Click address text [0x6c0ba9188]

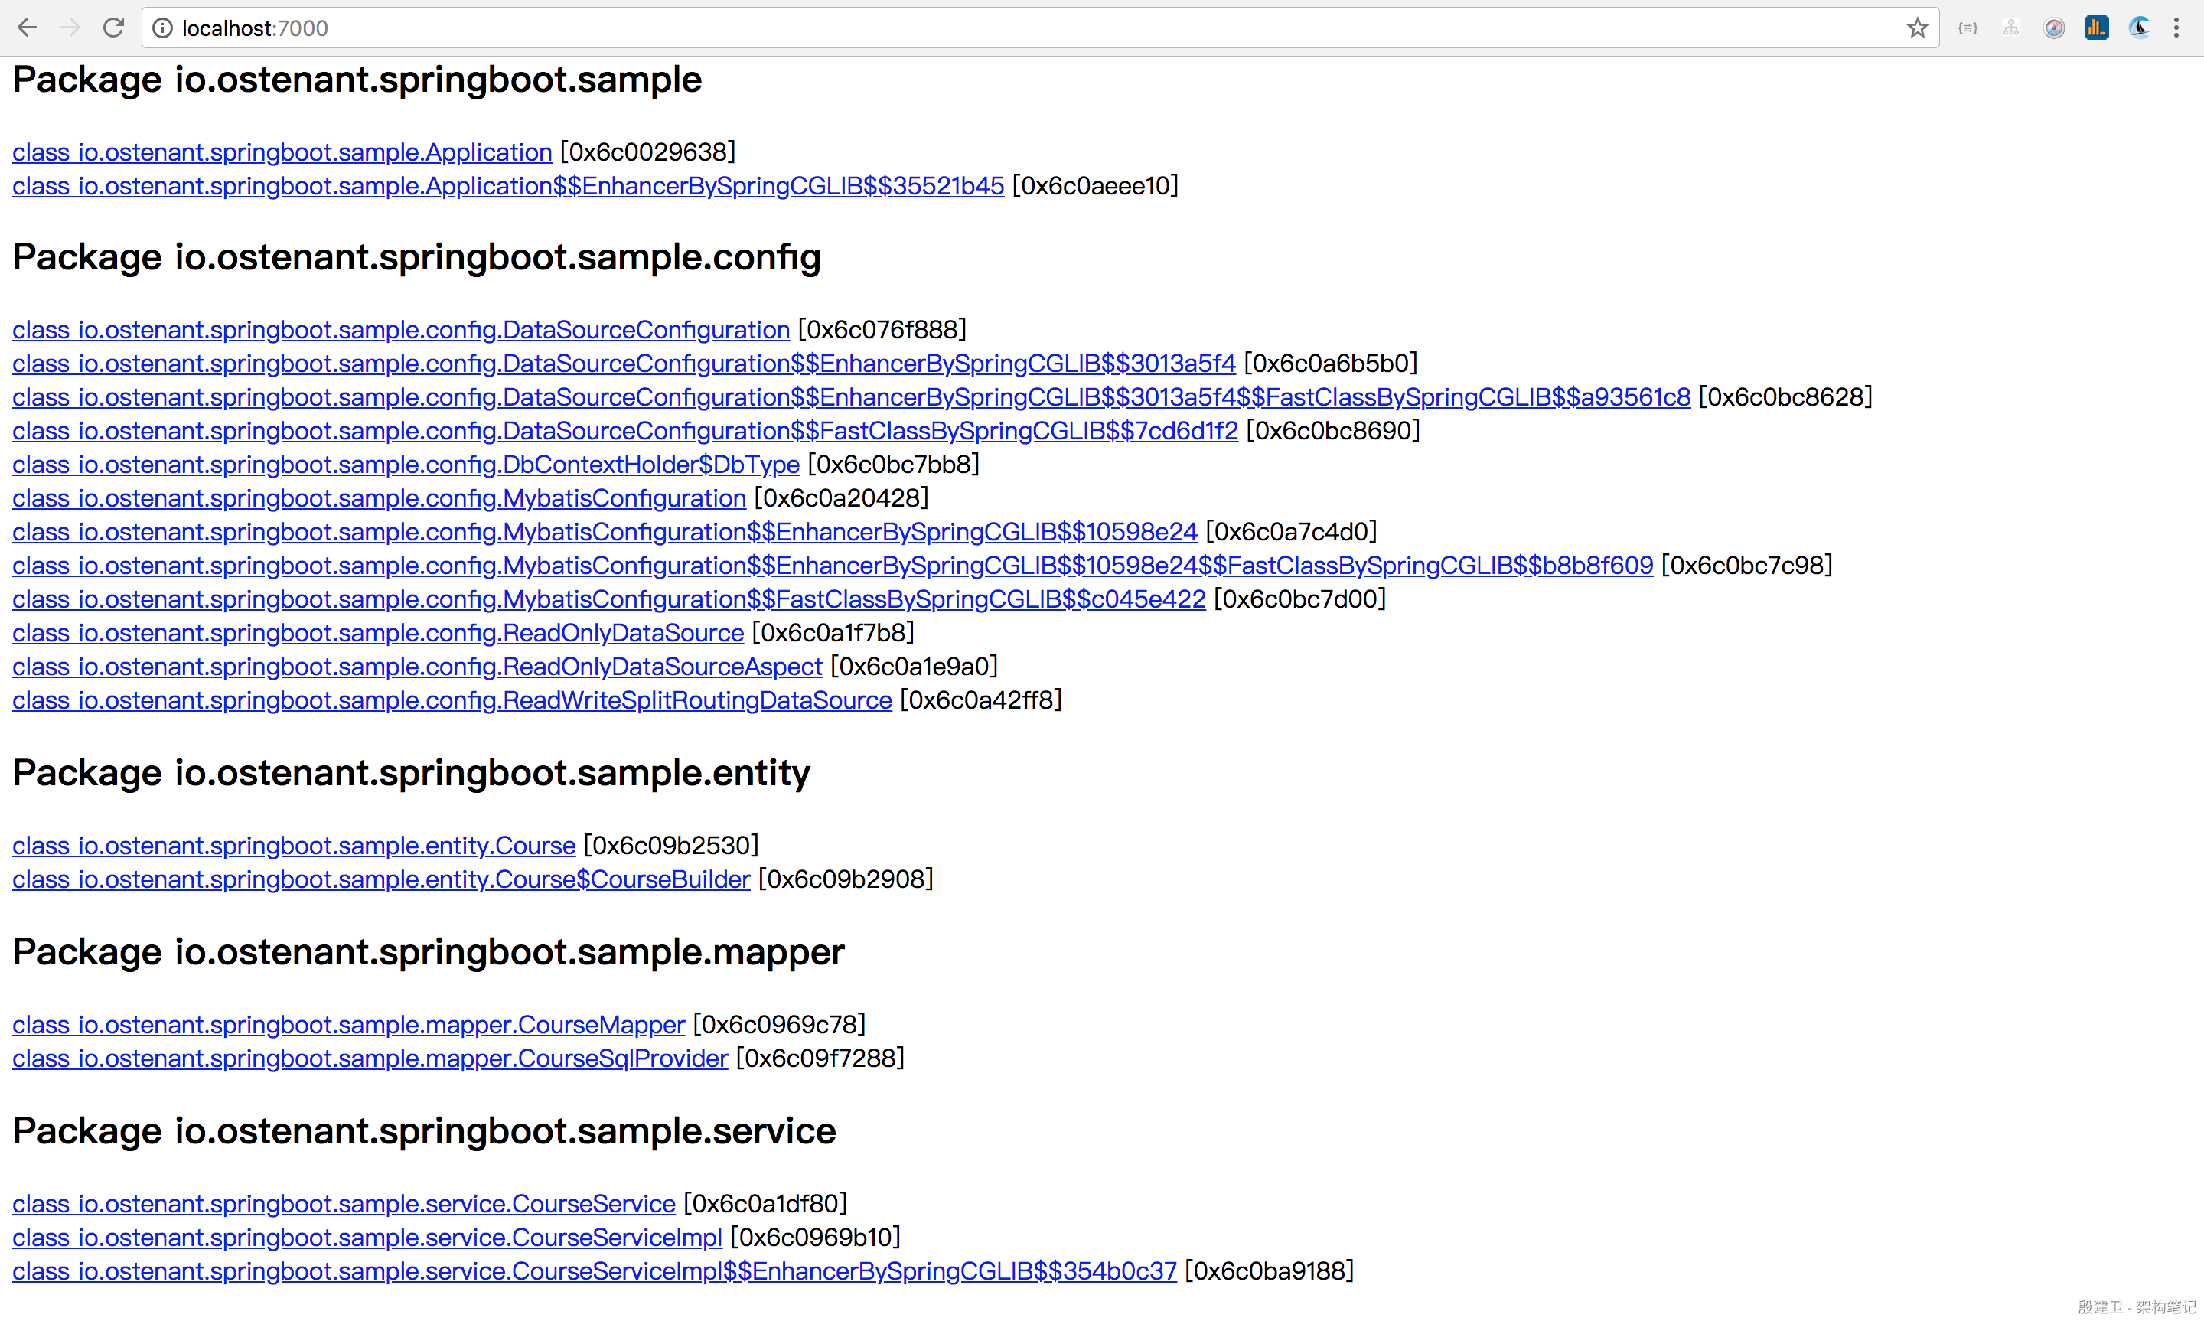[1269, 1272]
